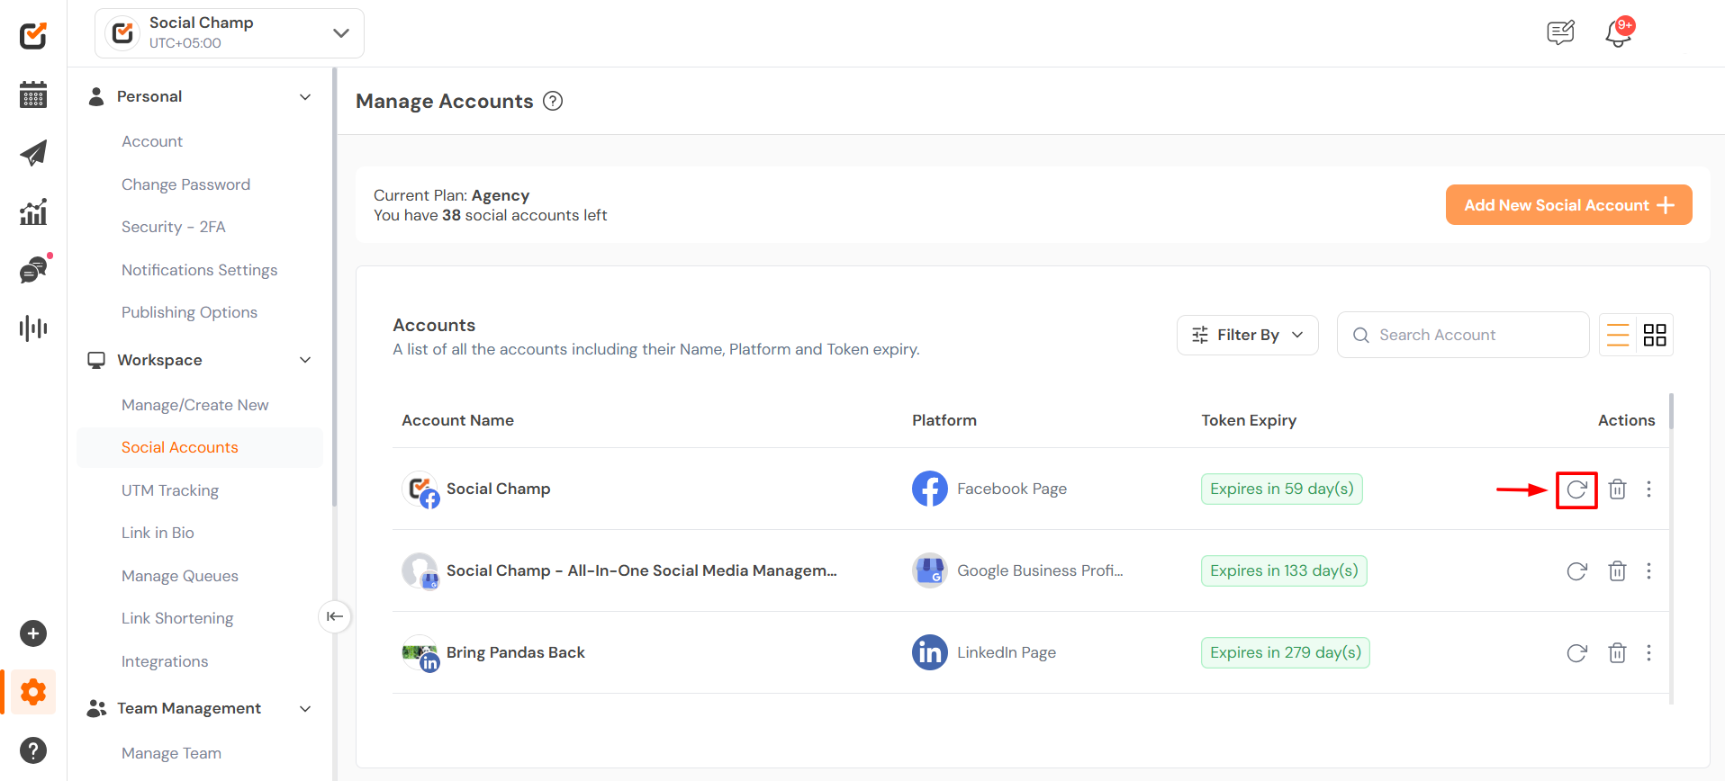This screenshot has height=781, width=1725.
Task: Open Manage Team page
Action: click(171, 753)
